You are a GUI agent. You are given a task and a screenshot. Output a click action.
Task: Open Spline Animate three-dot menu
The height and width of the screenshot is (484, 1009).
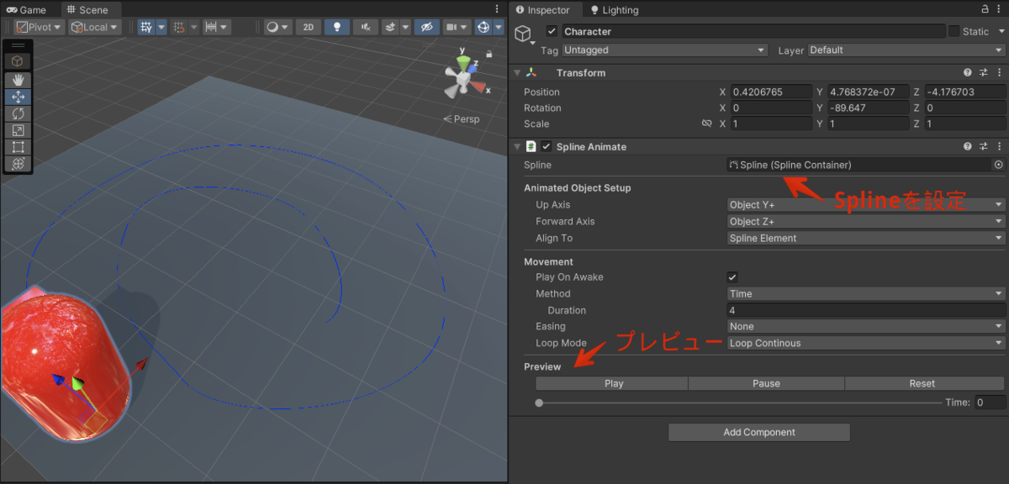pos(999,146)
